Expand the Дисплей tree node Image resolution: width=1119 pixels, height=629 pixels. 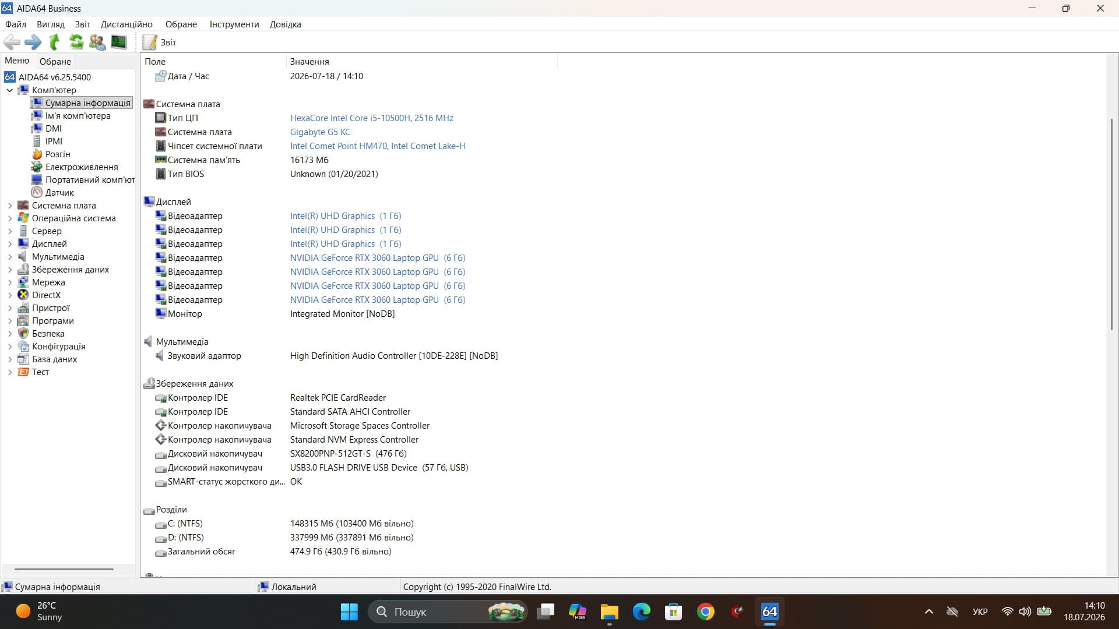tap(9, 244)
